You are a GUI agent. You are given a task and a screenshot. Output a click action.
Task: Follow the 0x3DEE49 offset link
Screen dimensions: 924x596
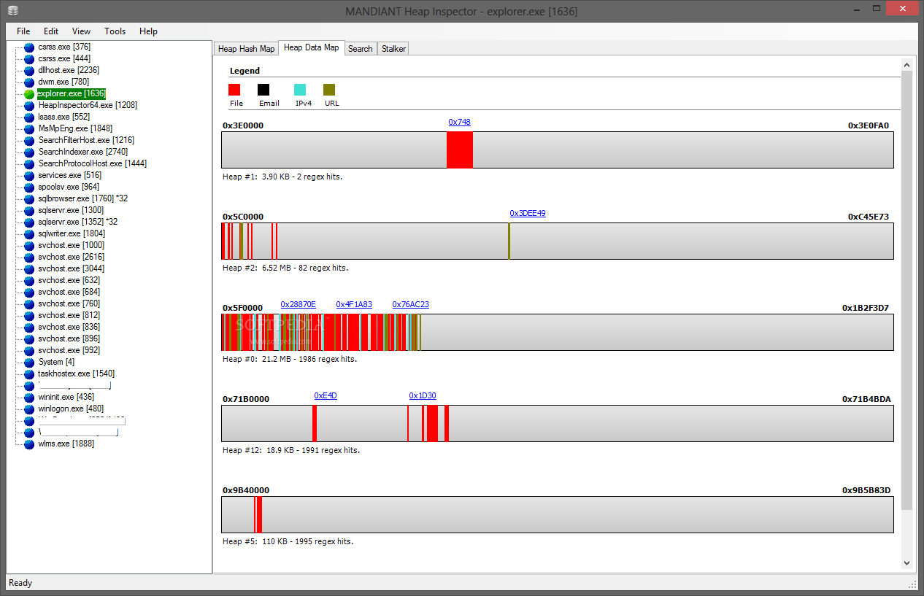[528, 214]
